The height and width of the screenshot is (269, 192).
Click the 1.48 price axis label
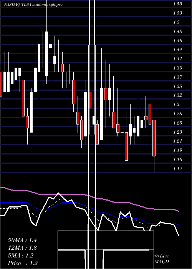(177, 32)
